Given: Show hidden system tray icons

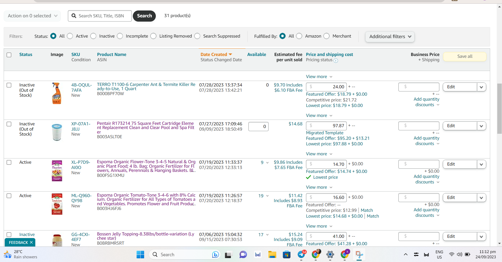Looking at the screenshot, I should click(406, 254).
